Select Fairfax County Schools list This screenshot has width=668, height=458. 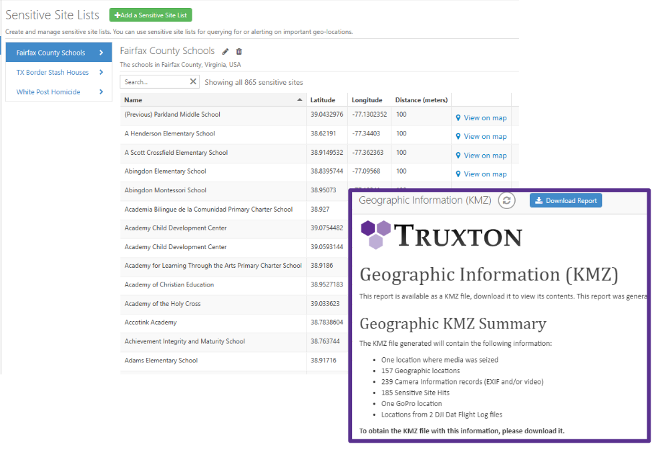click(59, 52)
